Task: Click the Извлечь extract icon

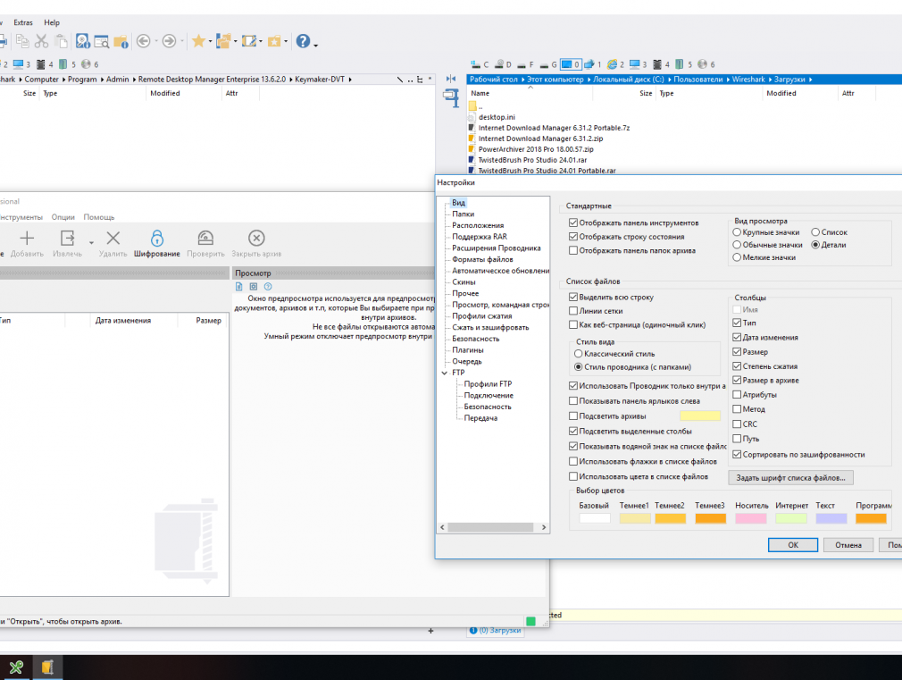Action: click(x=67, y=238)
